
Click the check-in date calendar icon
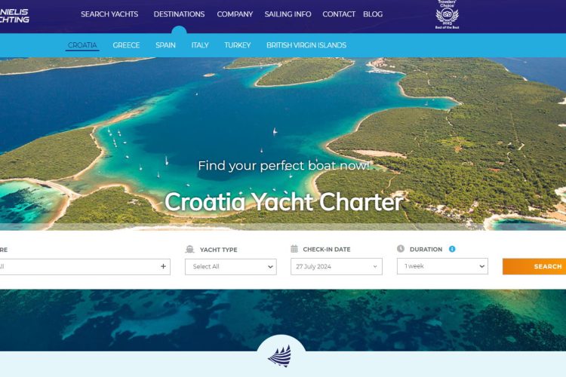coord(294,249)
